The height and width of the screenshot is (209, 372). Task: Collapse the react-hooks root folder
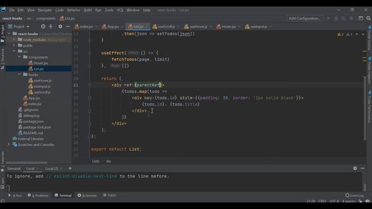pos(9,34)
